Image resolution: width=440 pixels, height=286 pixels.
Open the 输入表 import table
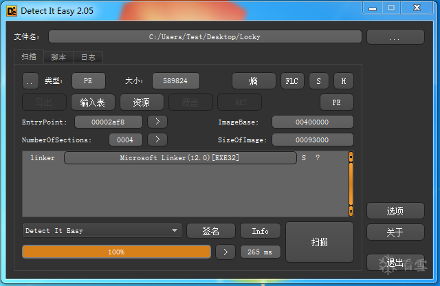[93, 102]
